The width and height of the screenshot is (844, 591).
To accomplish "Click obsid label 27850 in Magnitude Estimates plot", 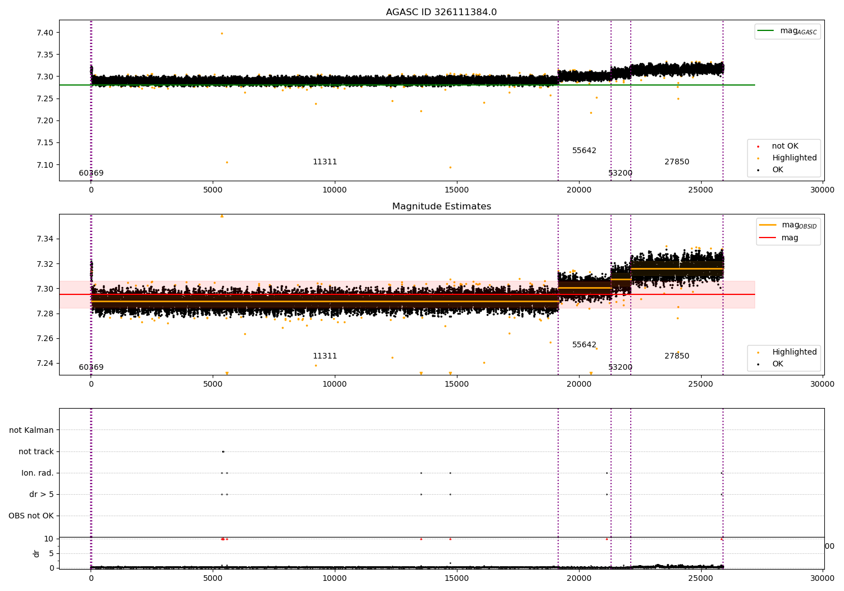I will (x=676, y=356).
